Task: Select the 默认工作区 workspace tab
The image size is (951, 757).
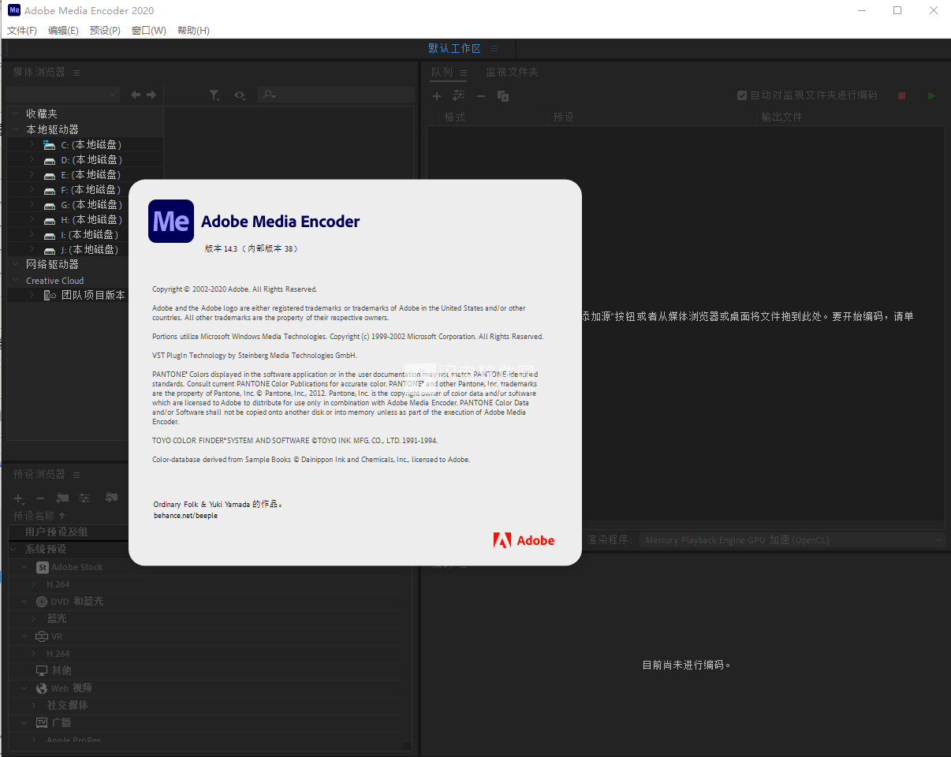Action: [x=454, y=49]
